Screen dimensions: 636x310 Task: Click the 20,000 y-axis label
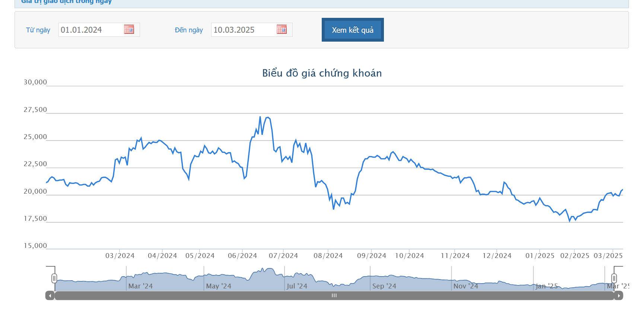[35, 191]
